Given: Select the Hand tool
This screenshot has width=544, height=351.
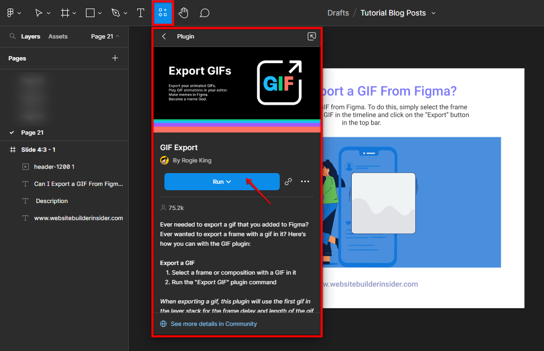Looking at the screenshot, I should (x=184, y=12).
